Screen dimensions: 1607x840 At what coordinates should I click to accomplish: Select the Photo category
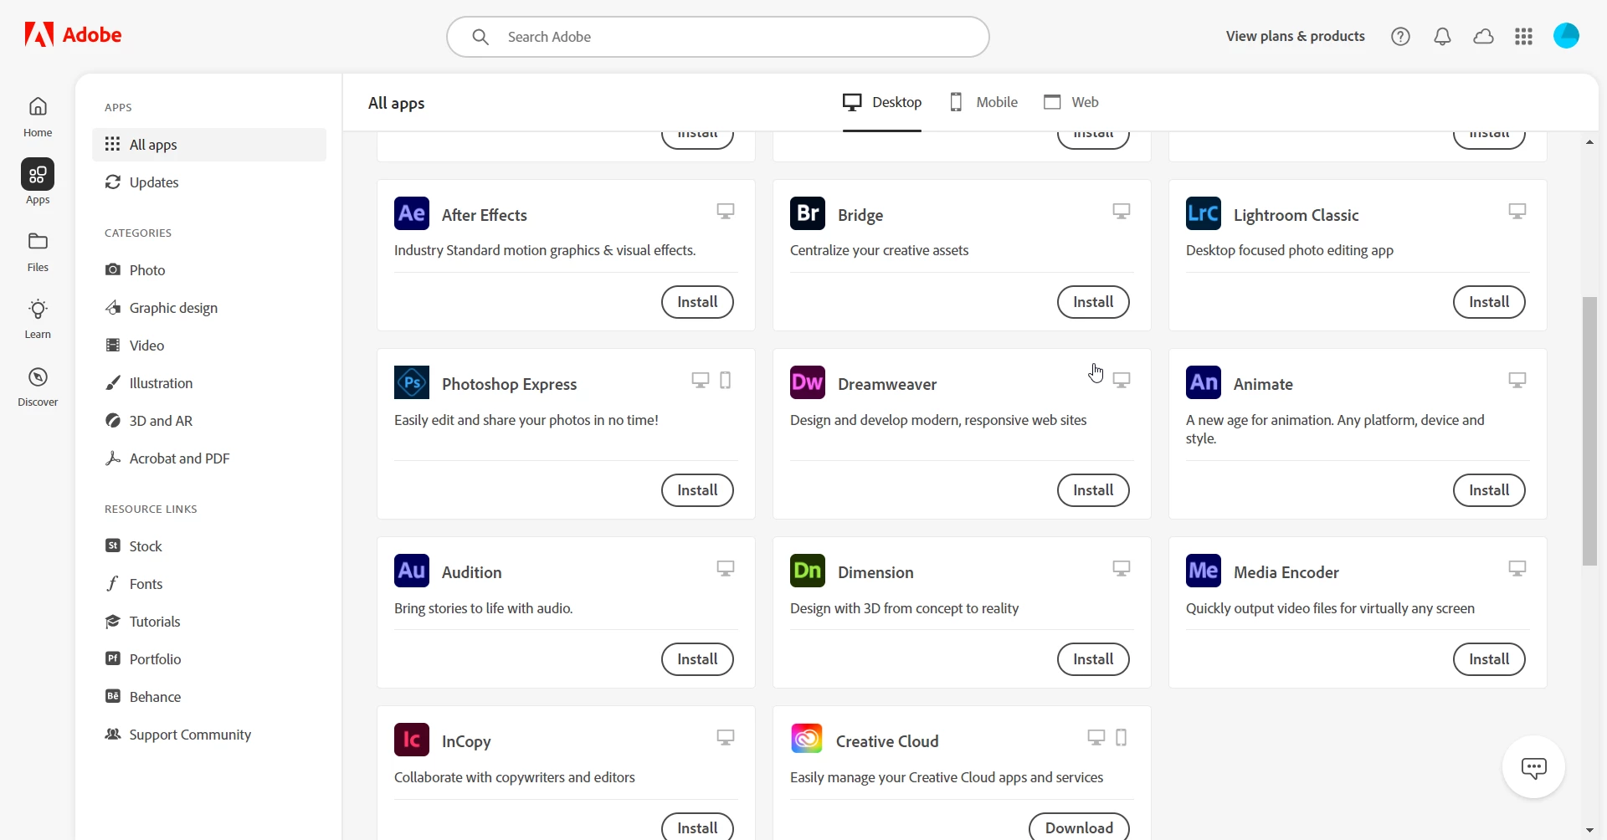tap(209, 270)
